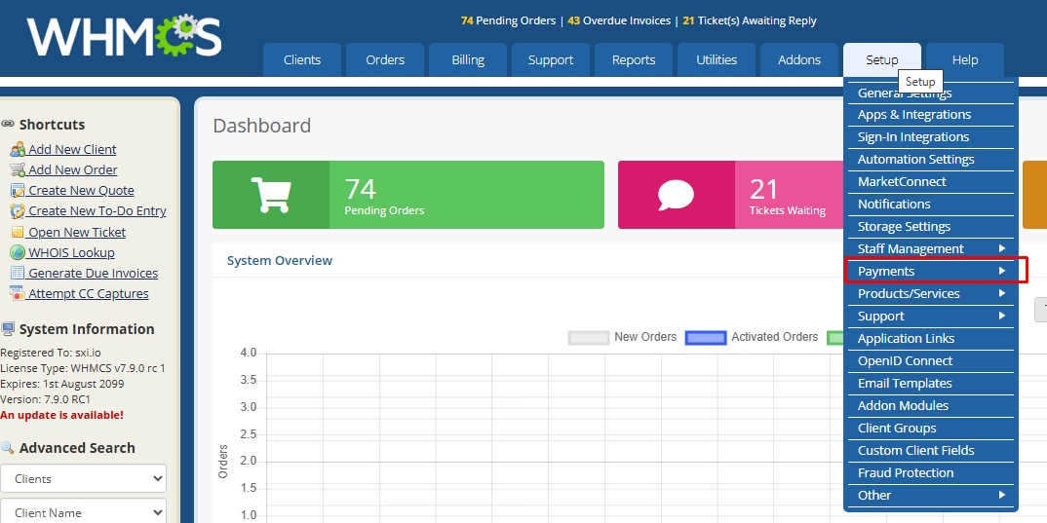This screenshot has height=523, width=1047.
Task: Click the Generate Due Invoices link
Action: (x=93, y=274)
